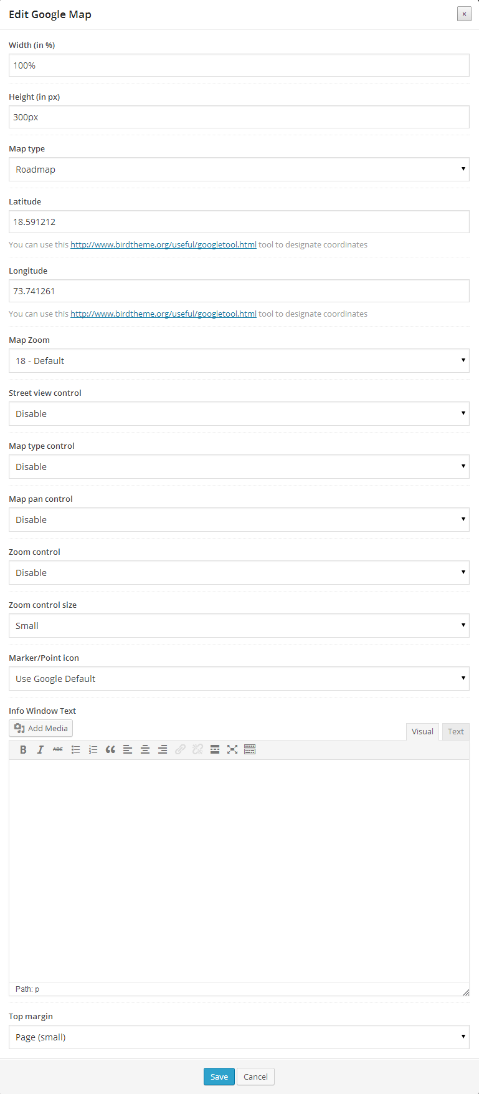479x1094 pixels.
Task: Switch editor to the Text tab
Action: (455, 731)
